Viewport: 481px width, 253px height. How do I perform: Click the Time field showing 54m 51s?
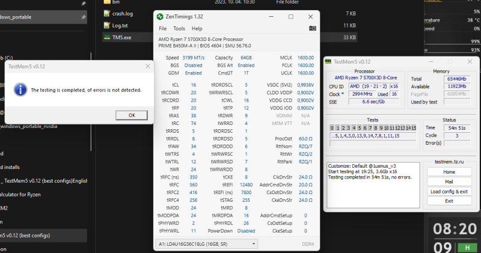click(x=457, y=128)
